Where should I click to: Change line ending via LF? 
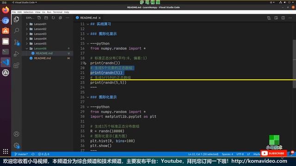(x=248, y=154)
